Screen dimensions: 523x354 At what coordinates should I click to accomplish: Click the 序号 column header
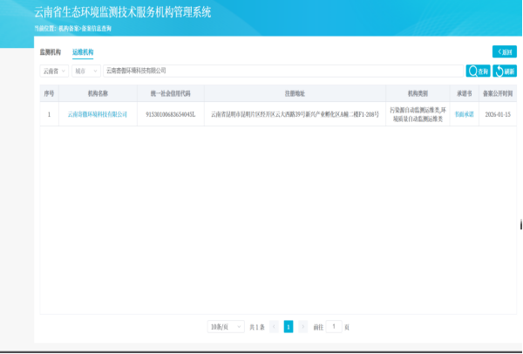(49, 94)
